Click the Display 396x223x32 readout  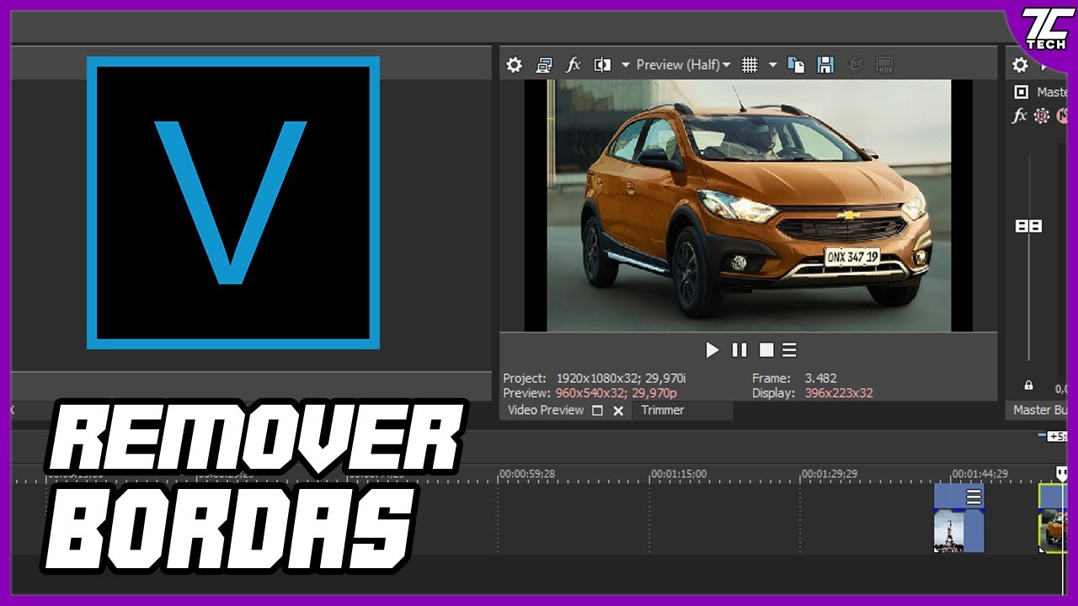813,393
